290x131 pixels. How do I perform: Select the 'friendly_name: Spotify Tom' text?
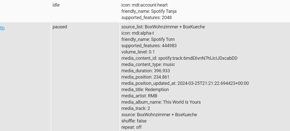(x=148, y=39)
